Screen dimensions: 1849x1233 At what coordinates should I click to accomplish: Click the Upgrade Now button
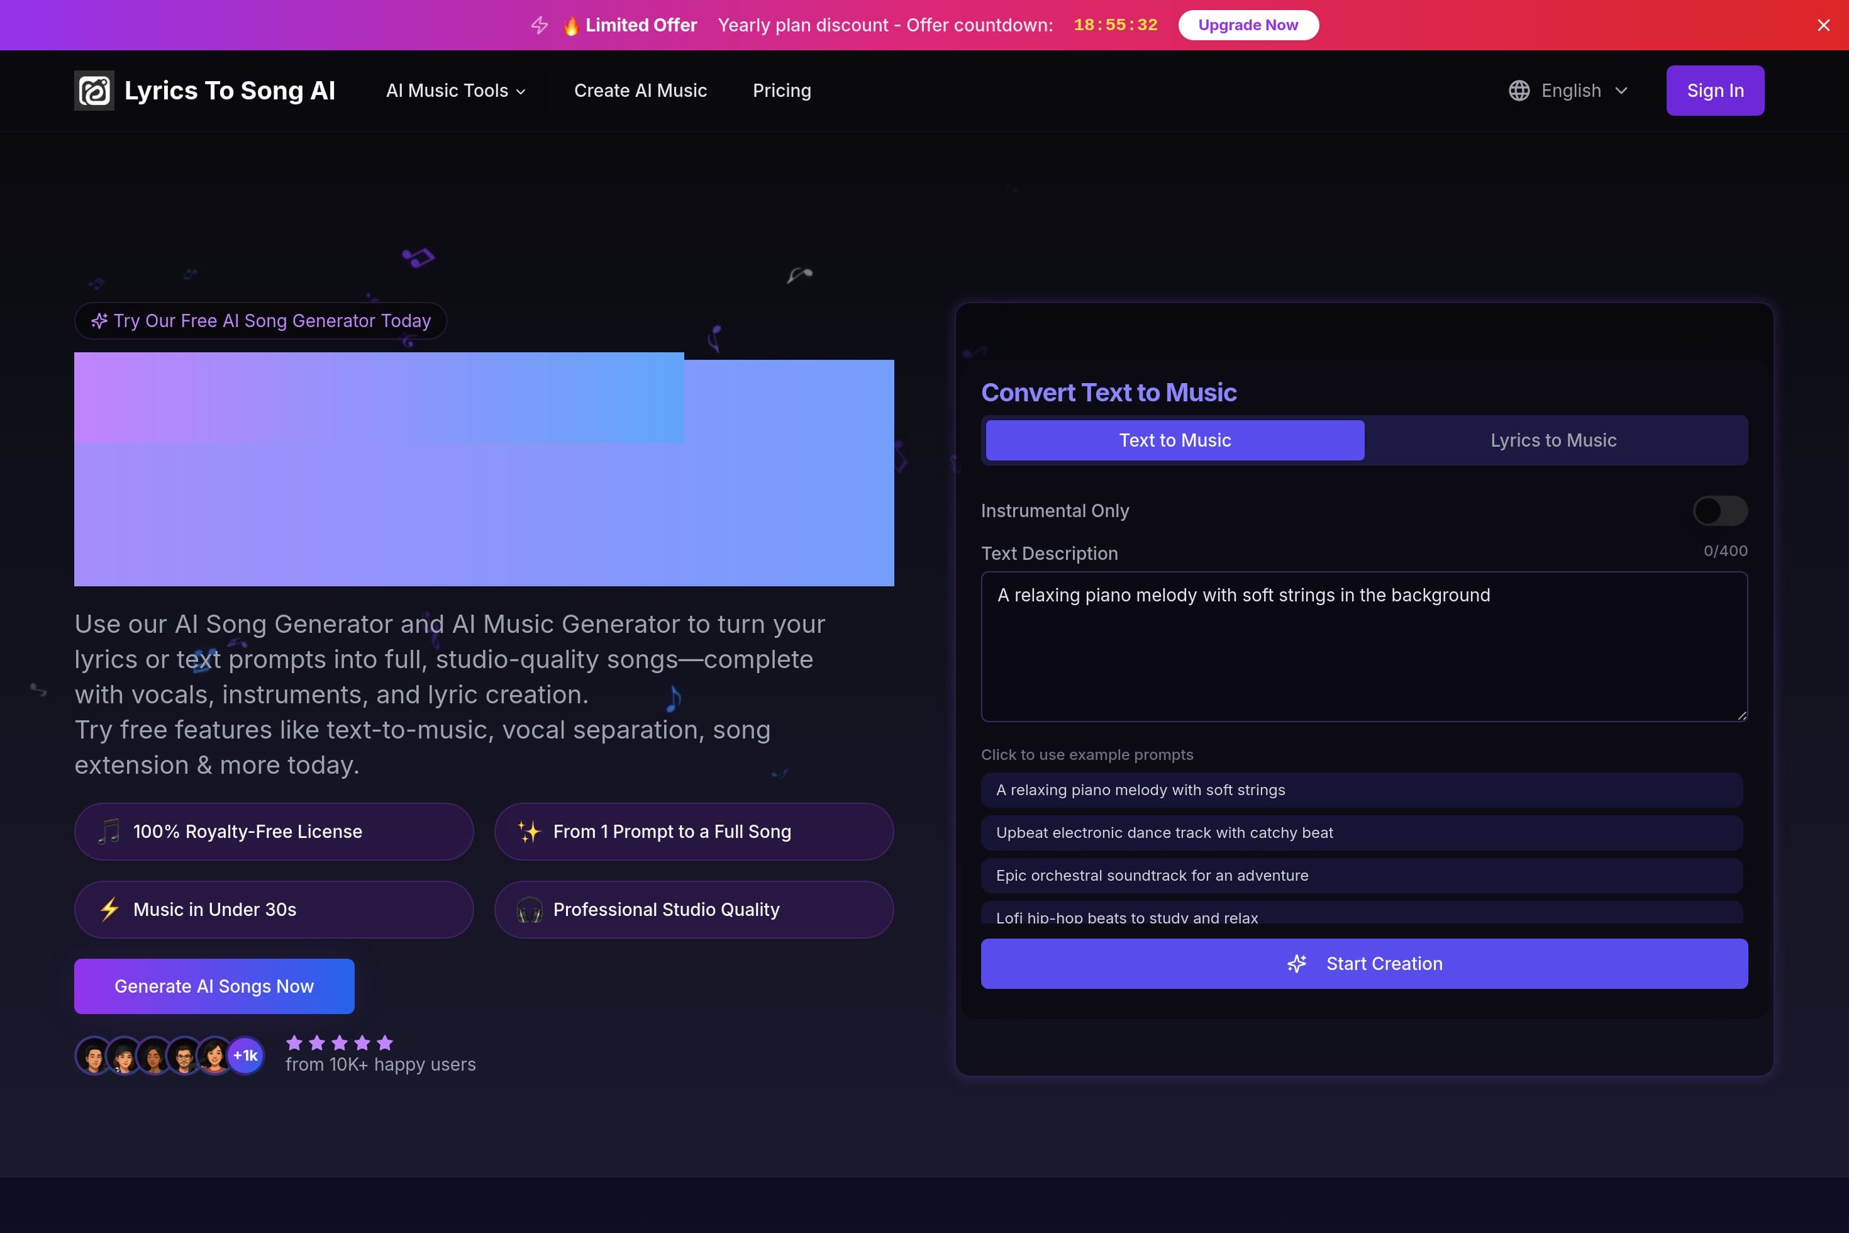[x=1248, y=25]
